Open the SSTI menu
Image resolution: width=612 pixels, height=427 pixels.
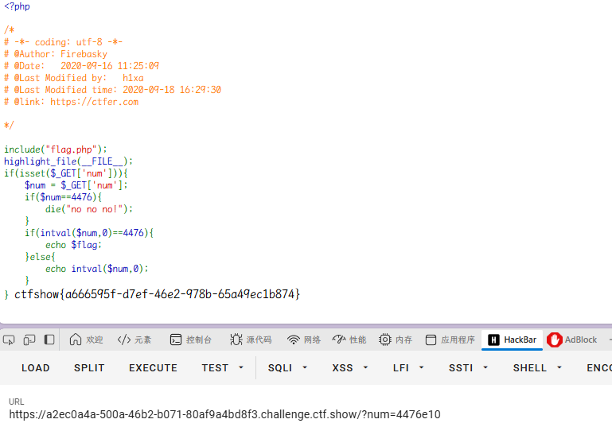click(x=461, y=367)
